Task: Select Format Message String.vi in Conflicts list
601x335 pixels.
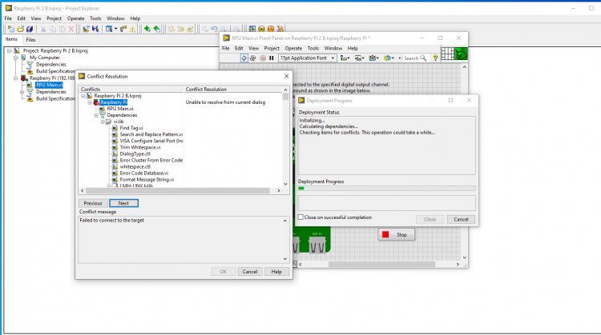Action: [147, 180]
